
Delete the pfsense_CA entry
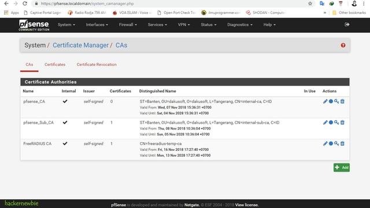point(342,102)
